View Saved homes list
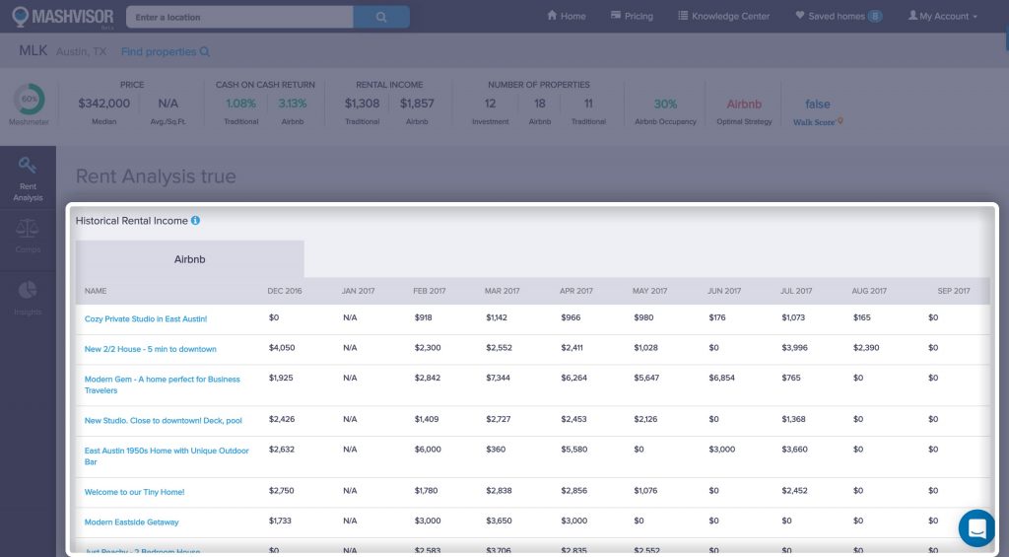Screen dimensions: 1009x557 [x=838, y=17]
